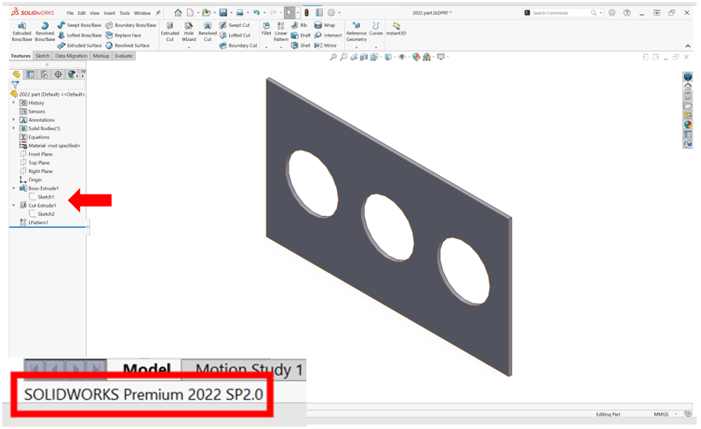
Task: Open the Curves tools
Action: point(376,29)
